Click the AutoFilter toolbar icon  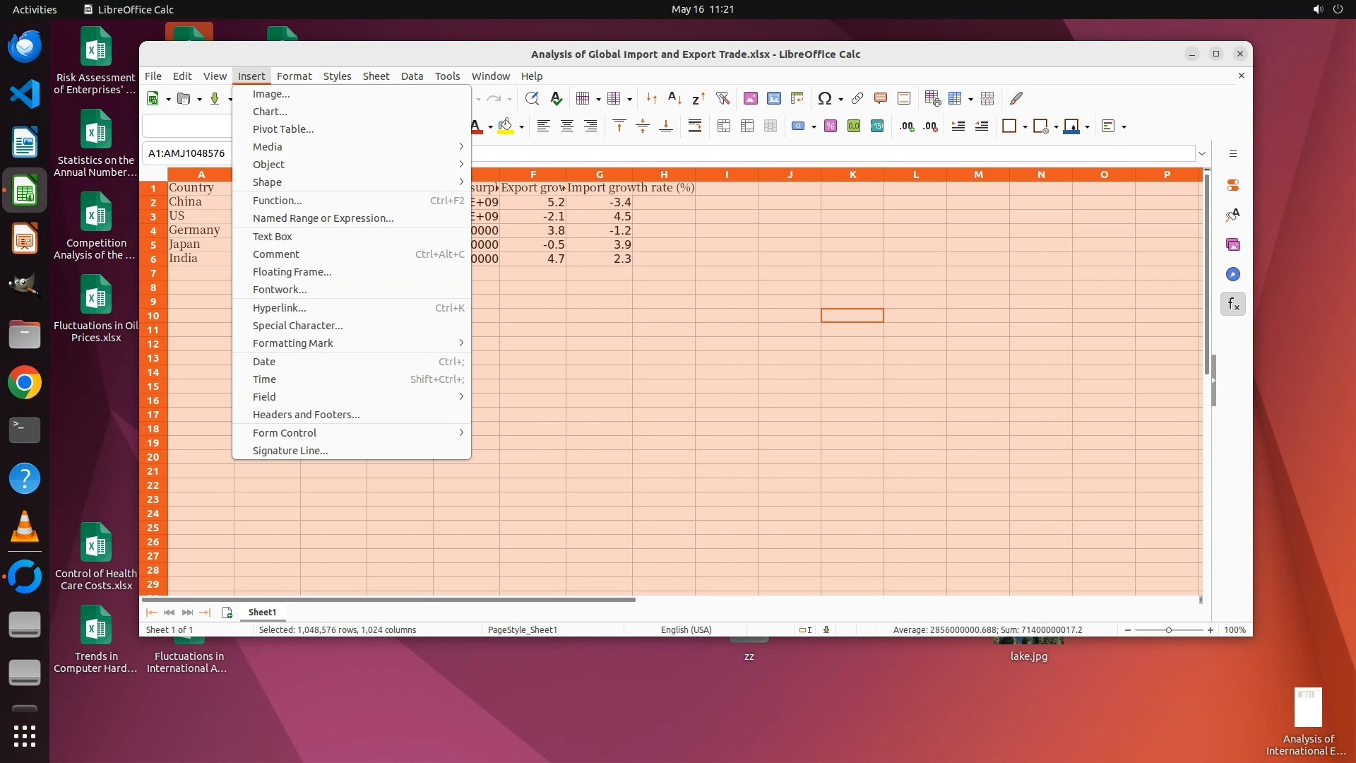coord(722,99)
